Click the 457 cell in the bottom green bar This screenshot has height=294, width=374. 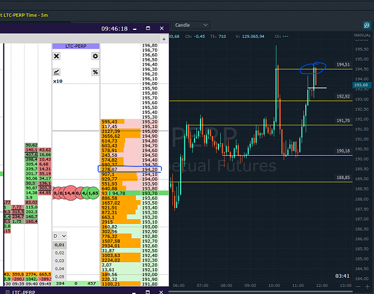(x=92, y=283)
